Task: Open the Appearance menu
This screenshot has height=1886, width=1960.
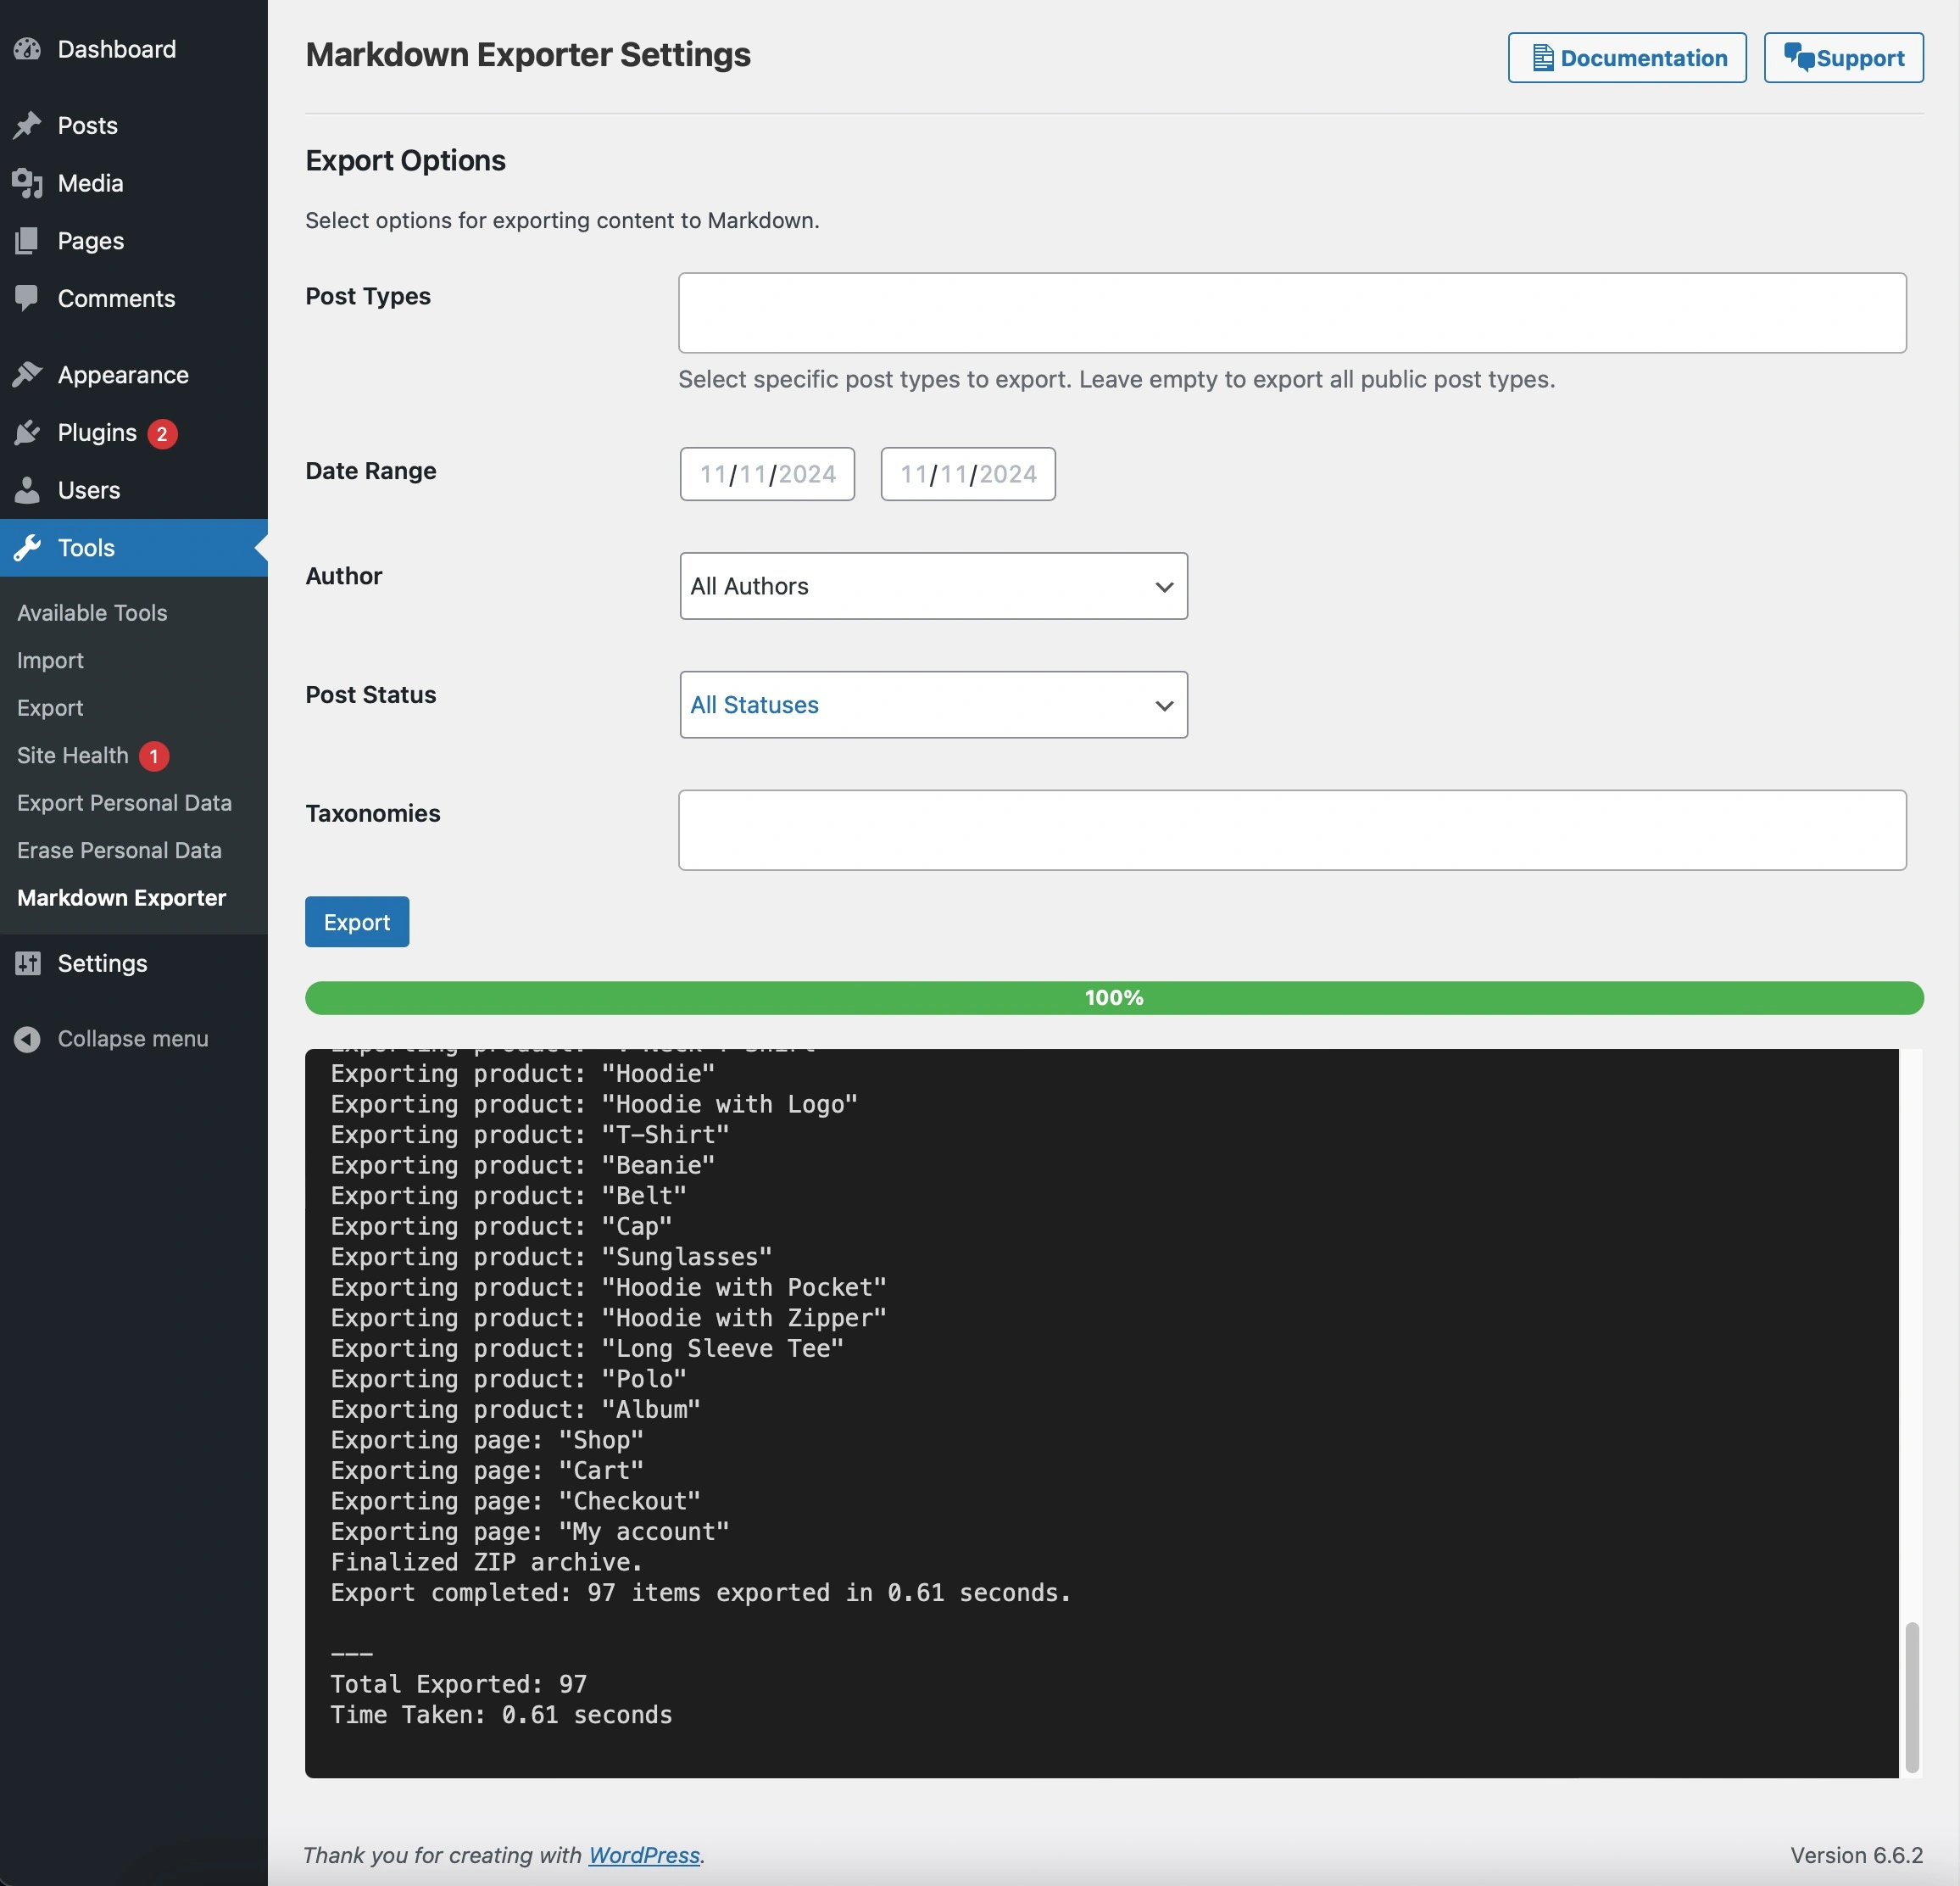Action: (134, 375)
